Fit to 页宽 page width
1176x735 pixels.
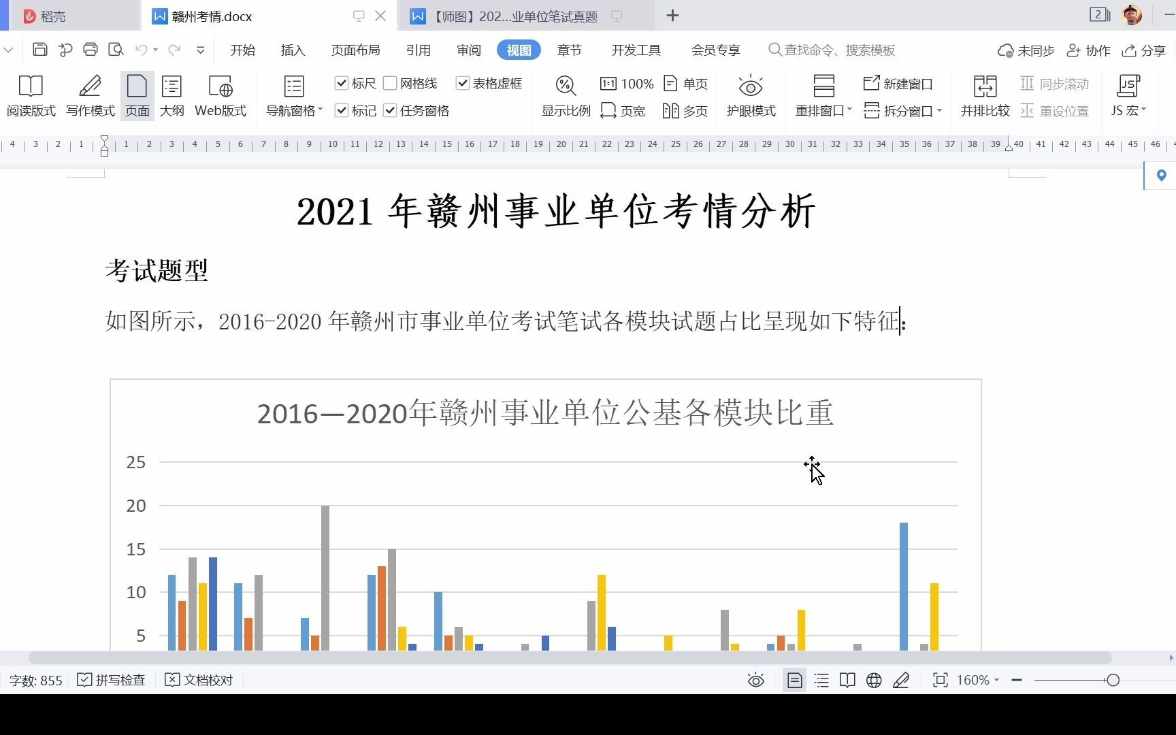[623, 110]
